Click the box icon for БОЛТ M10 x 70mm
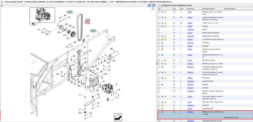Screen dimensions: 253x122 (x=165, y=102)
